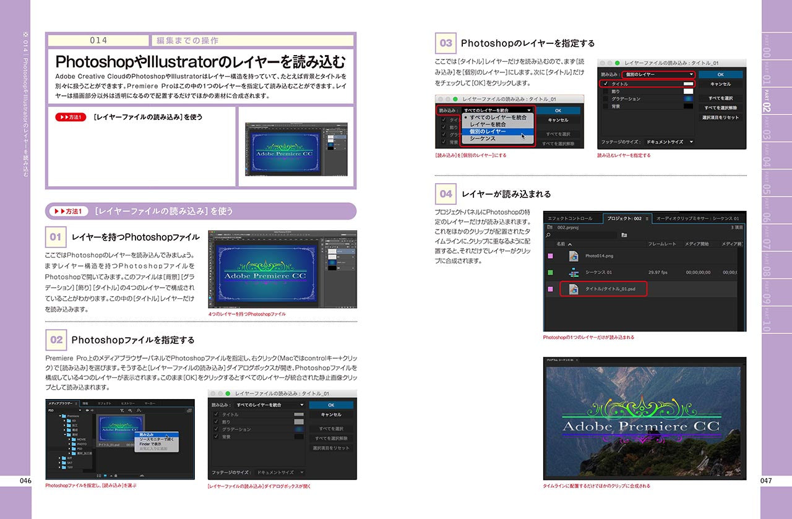Enable the グラデーション checkbox in individual-layers dialog
This screenshot has width=792, height=519.
605,98
